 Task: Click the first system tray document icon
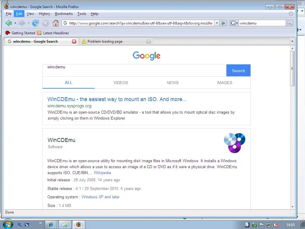point(247,225)
